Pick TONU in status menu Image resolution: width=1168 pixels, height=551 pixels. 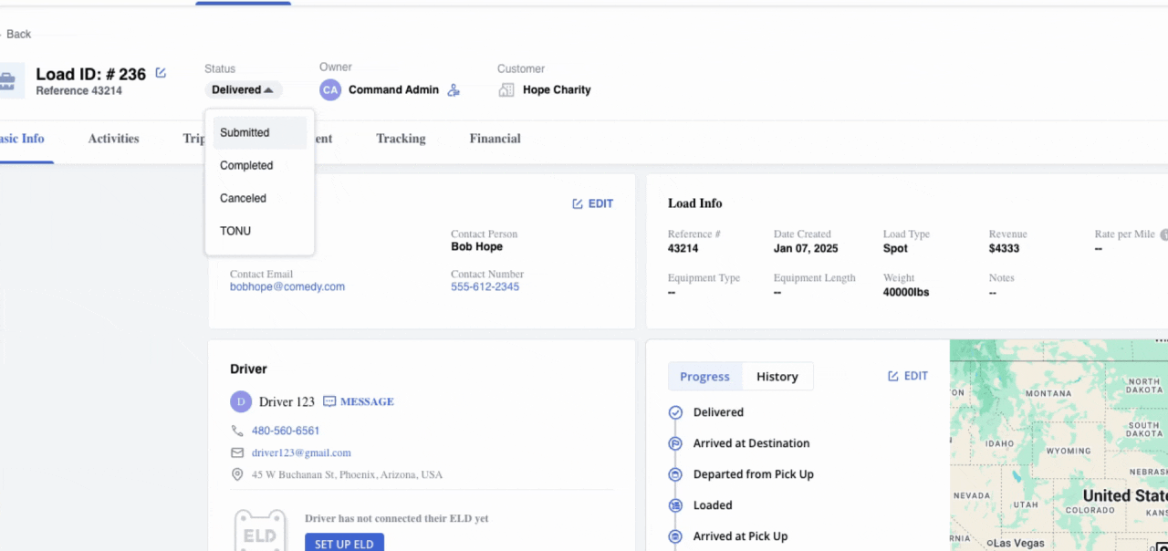tap(235, 231)
